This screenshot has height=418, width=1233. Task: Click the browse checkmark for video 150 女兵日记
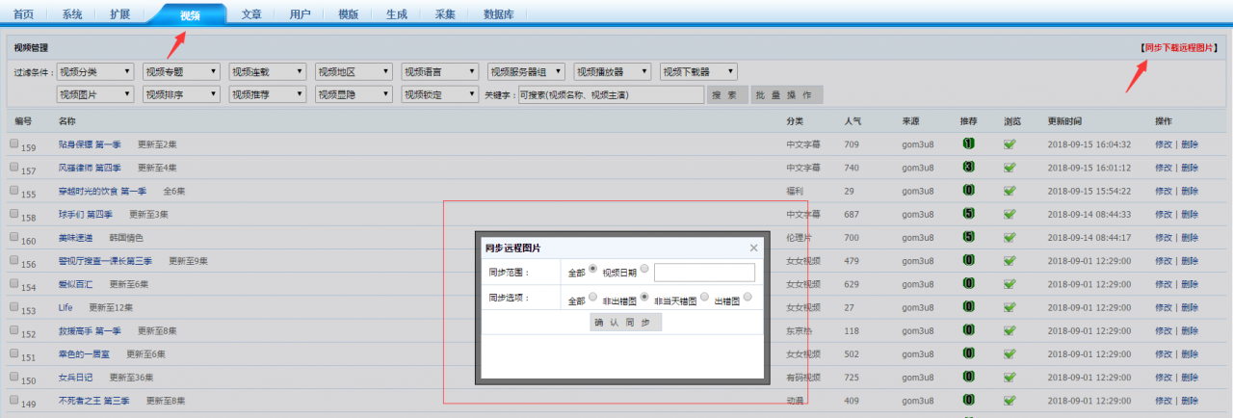pyautogui.click(x=1010, y=377)
